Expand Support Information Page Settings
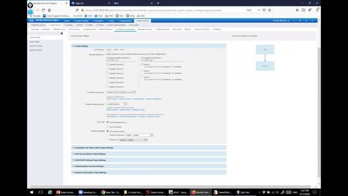Image resolution: width=348 pixels, height=196 pixels. coord(148,173)
